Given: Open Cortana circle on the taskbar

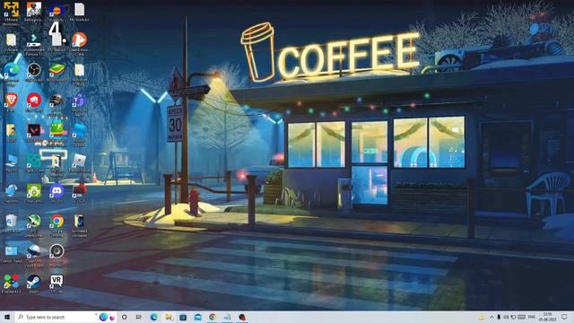Looking at the screenshot, I should click(124, 317).
